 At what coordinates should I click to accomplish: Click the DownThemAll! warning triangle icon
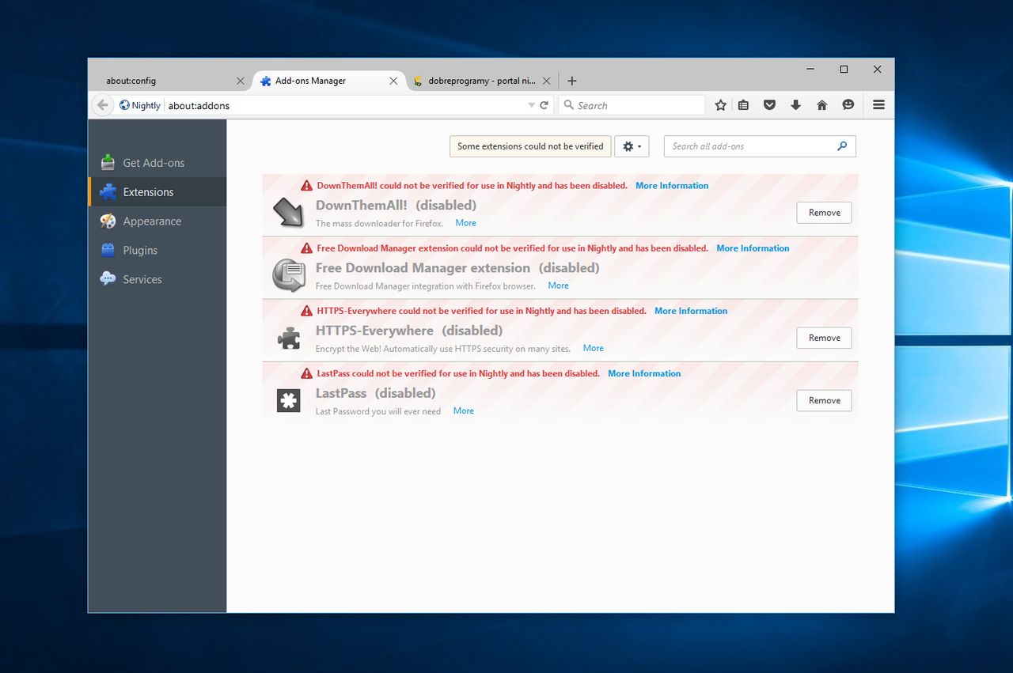pos(307,186)
